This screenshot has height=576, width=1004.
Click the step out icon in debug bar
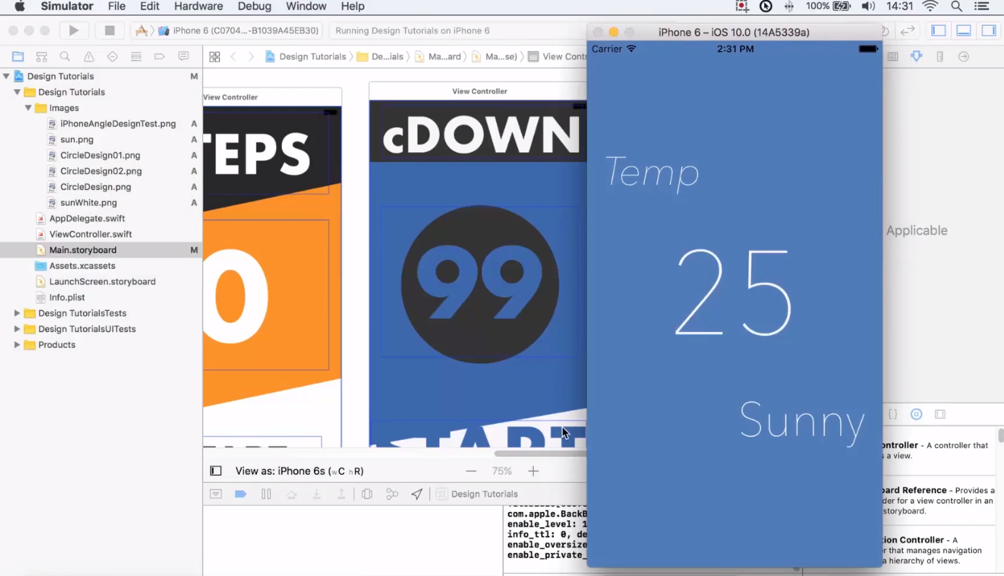pos(341,494)
